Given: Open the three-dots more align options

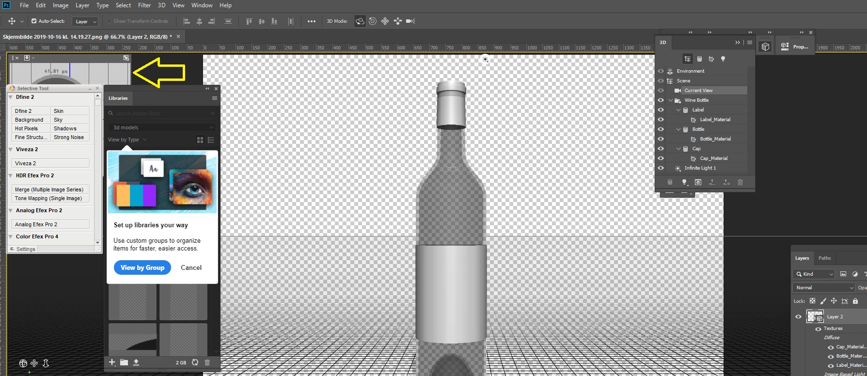Looking at the screenshot, I should (312, 21).
